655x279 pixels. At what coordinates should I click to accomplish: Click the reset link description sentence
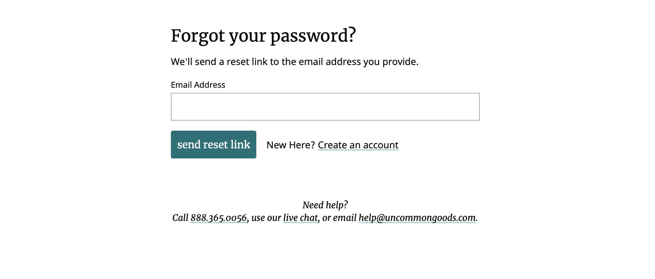click(294, 62)
